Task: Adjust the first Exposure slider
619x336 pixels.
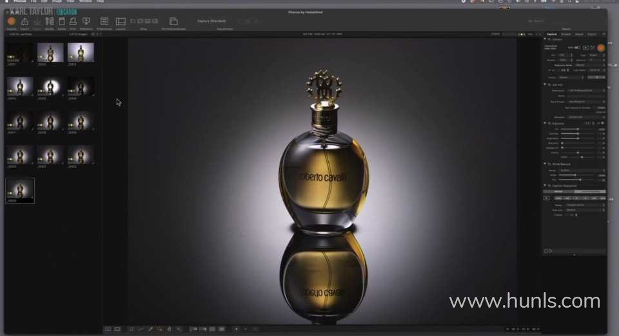Action: coord(578,129)
